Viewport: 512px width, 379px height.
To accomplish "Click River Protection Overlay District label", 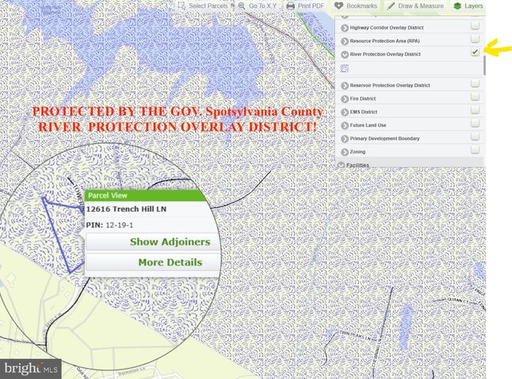I will [385, 54].
